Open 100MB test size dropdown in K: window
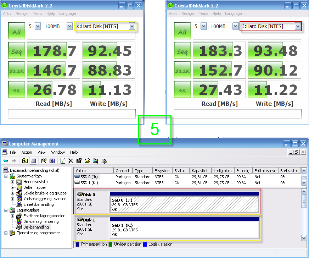This screenshot has height=258, width=309. tap(69, 26)
